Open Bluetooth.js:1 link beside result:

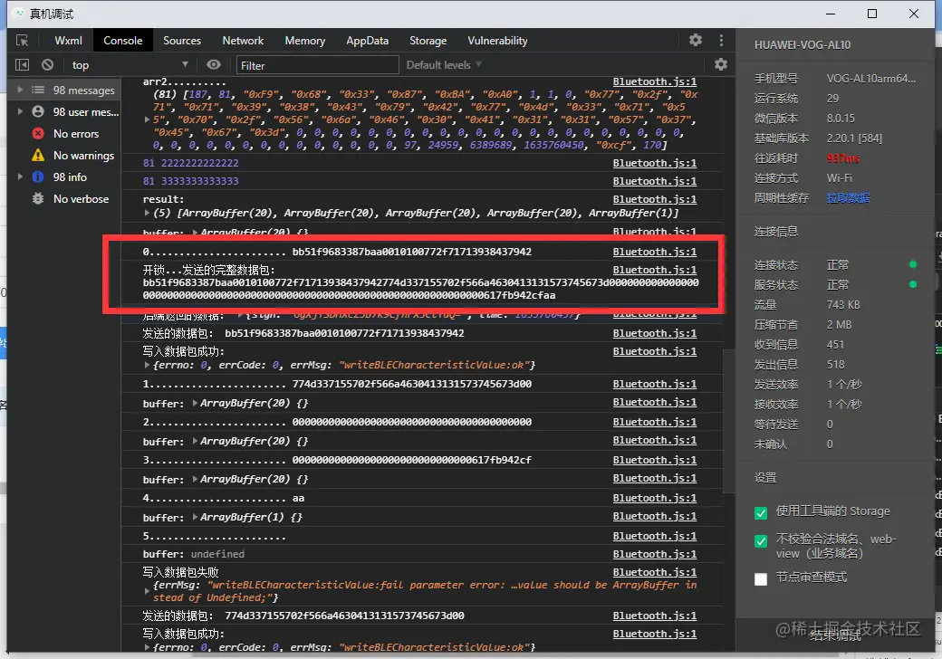654,199
